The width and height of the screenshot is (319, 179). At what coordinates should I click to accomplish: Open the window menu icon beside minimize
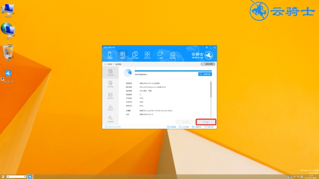(207, 47)
